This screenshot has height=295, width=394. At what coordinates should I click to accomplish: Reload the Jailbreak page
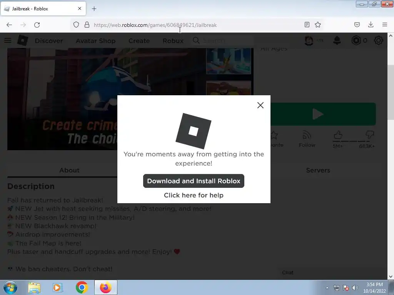[37, 25]
